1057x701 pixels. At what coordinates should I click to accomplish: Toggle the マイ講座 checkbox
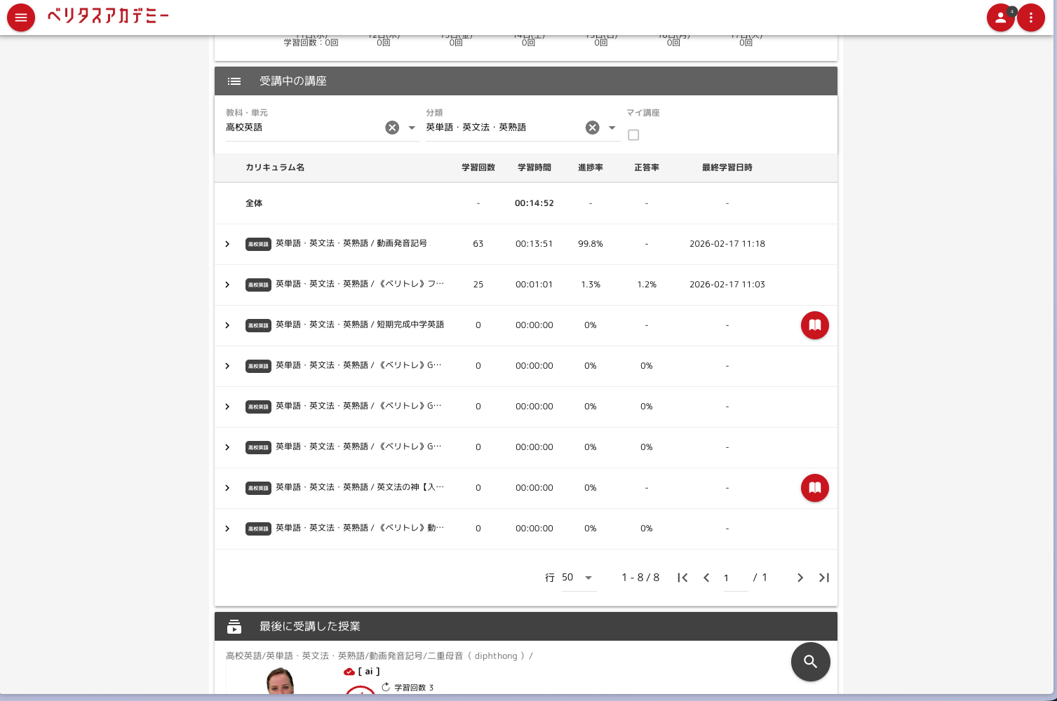[633, 135]
